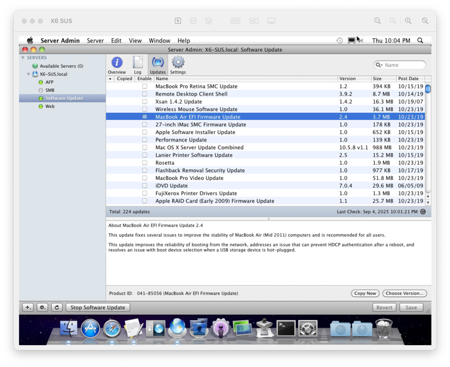Open System Preferences from the Dock

tap(308, 328)
